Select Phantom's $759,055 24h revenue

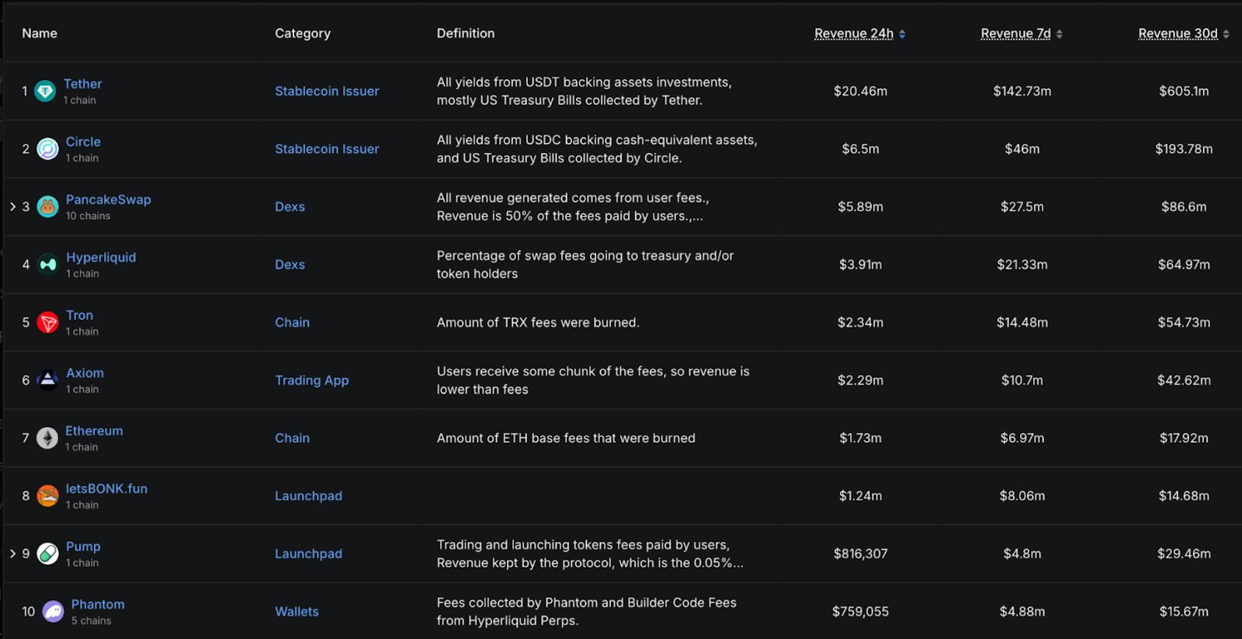pos(860,612)
